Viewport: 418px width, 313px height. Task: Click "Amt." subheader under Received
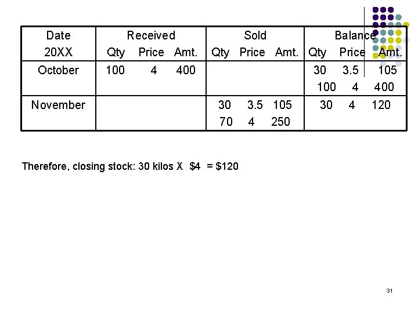coord(186,52)
